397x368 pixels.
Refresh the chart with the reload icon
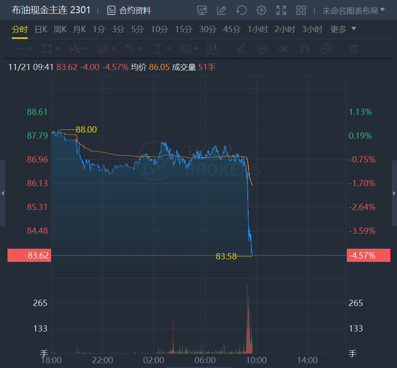pos(241,10)
